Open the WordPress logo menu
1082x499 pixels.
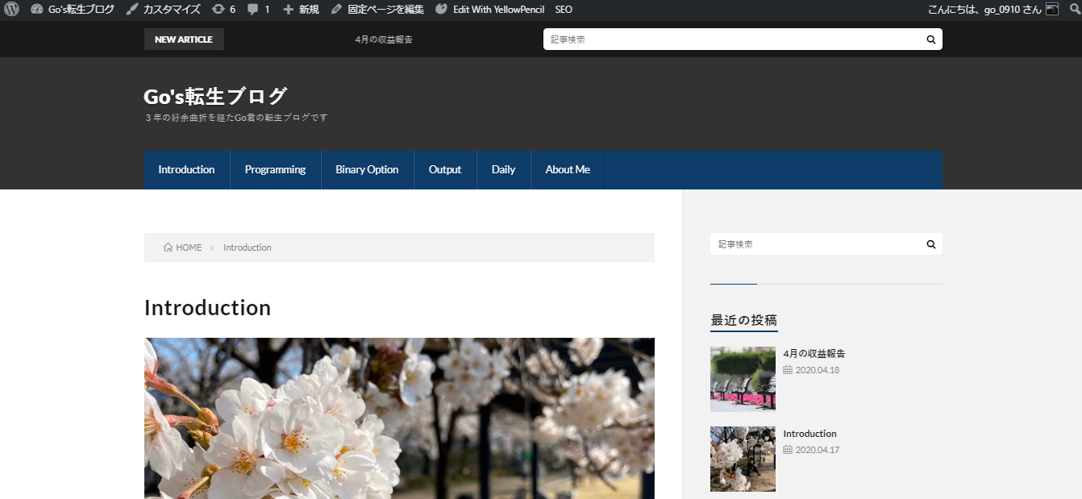pyautogui.click(x=11, y=10)
